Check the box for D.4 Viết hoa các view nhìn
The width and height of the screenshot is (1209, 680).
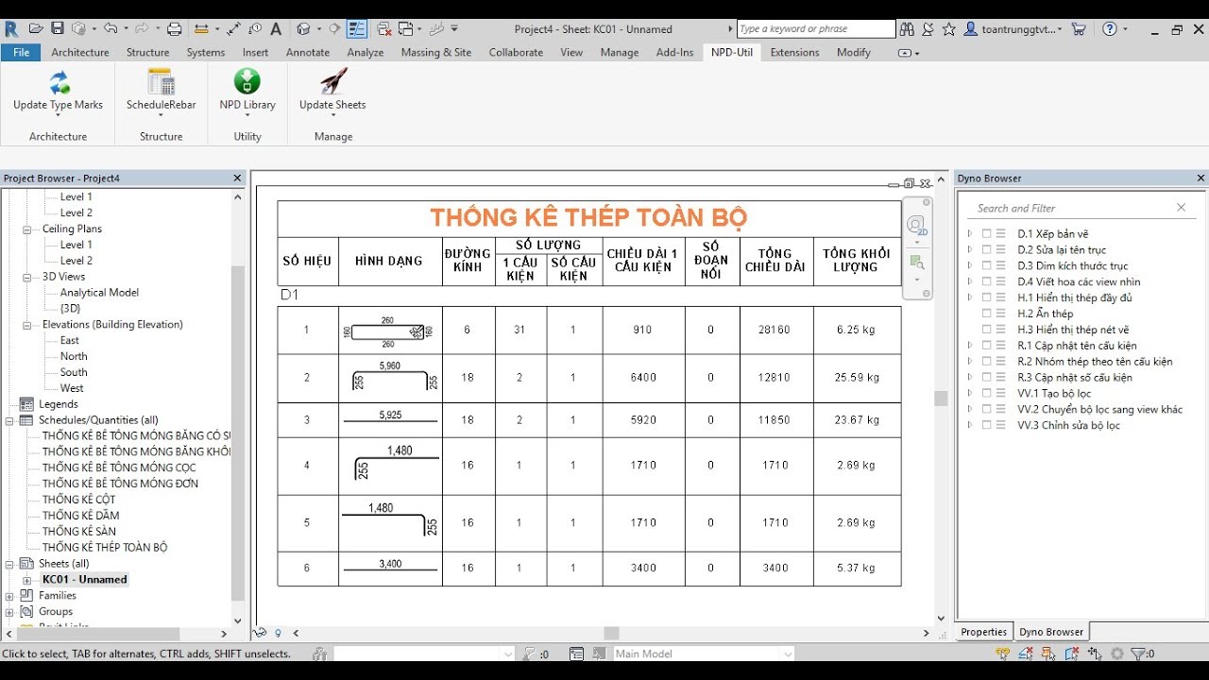tap(986, 281)
